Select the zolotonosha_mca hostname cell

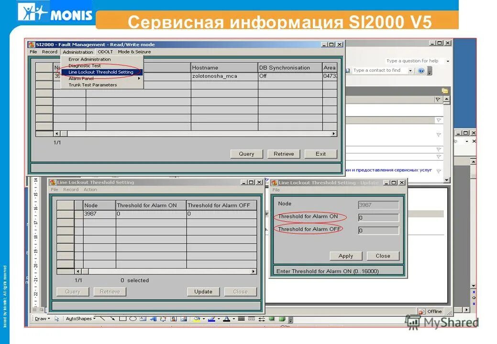[x=225, y=76]
